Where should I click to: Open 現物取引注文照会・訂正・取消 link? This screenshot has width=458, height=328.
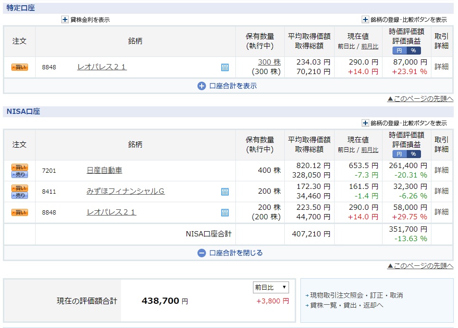356,295
